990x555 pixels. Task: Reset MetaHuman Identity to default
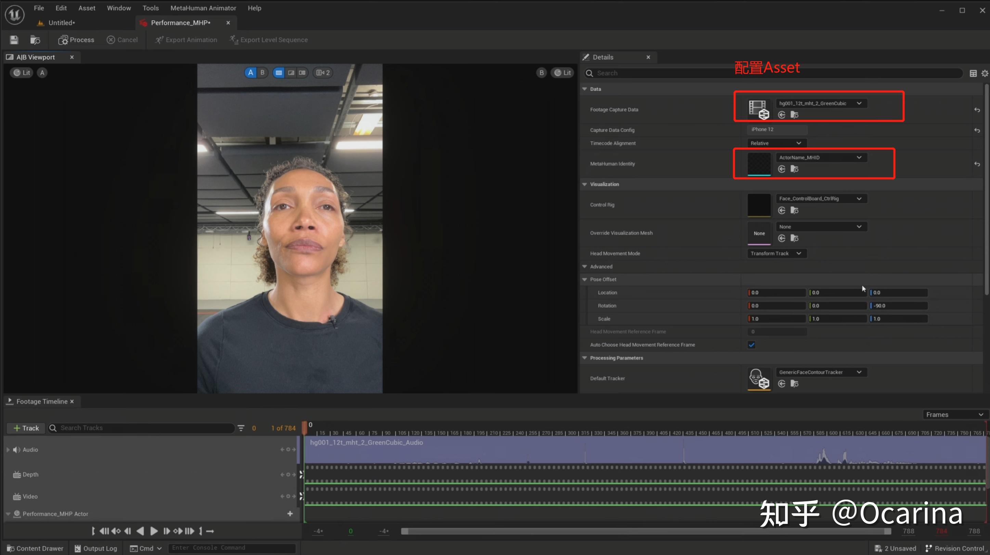click(977, 164)
